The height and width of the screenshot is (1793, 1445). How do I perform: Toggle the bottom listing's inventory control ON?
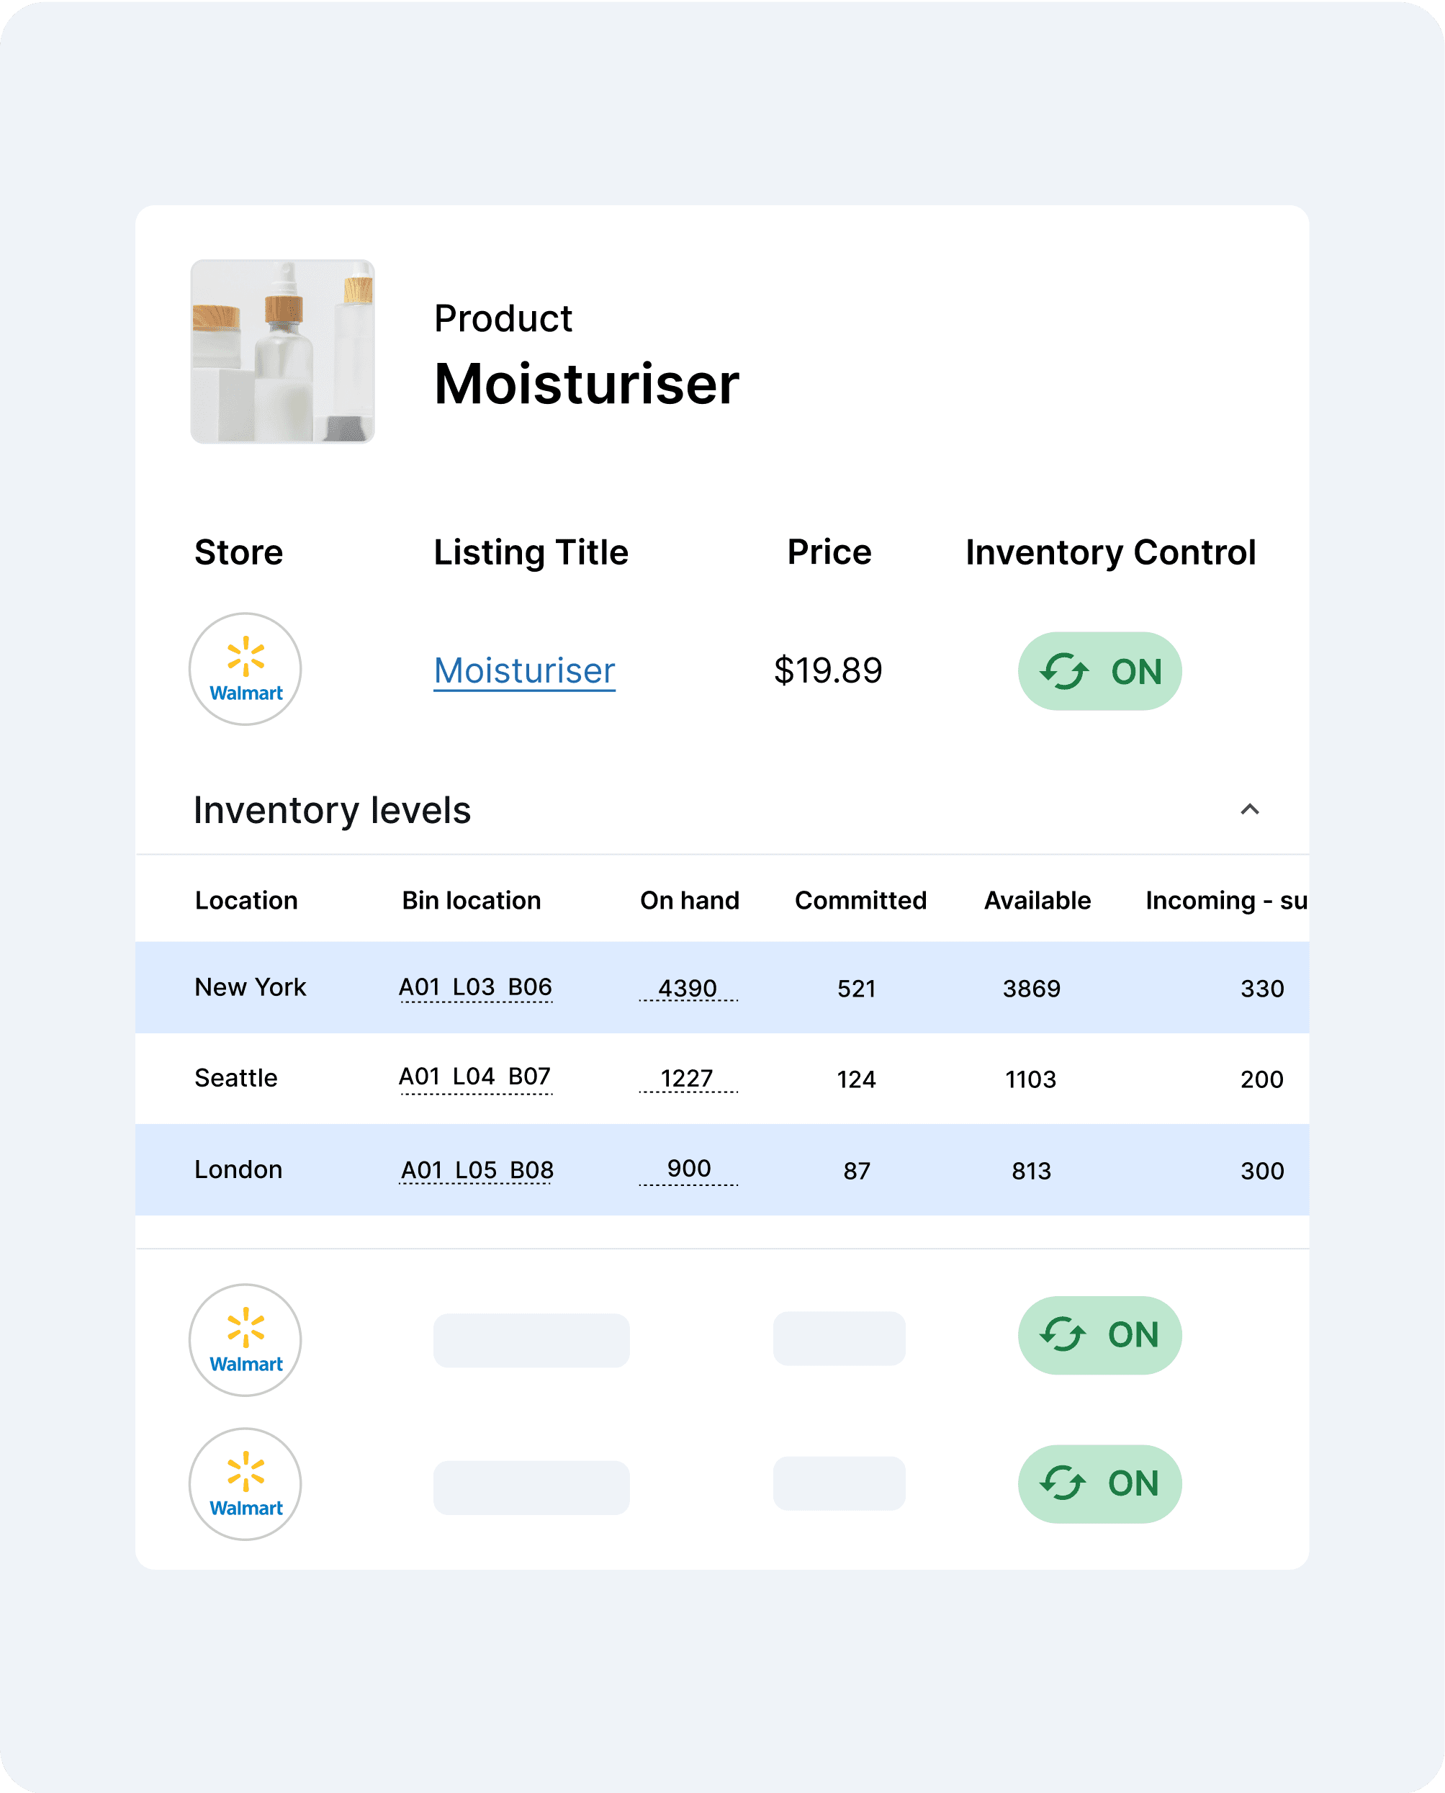[x=1099, y=1483]
